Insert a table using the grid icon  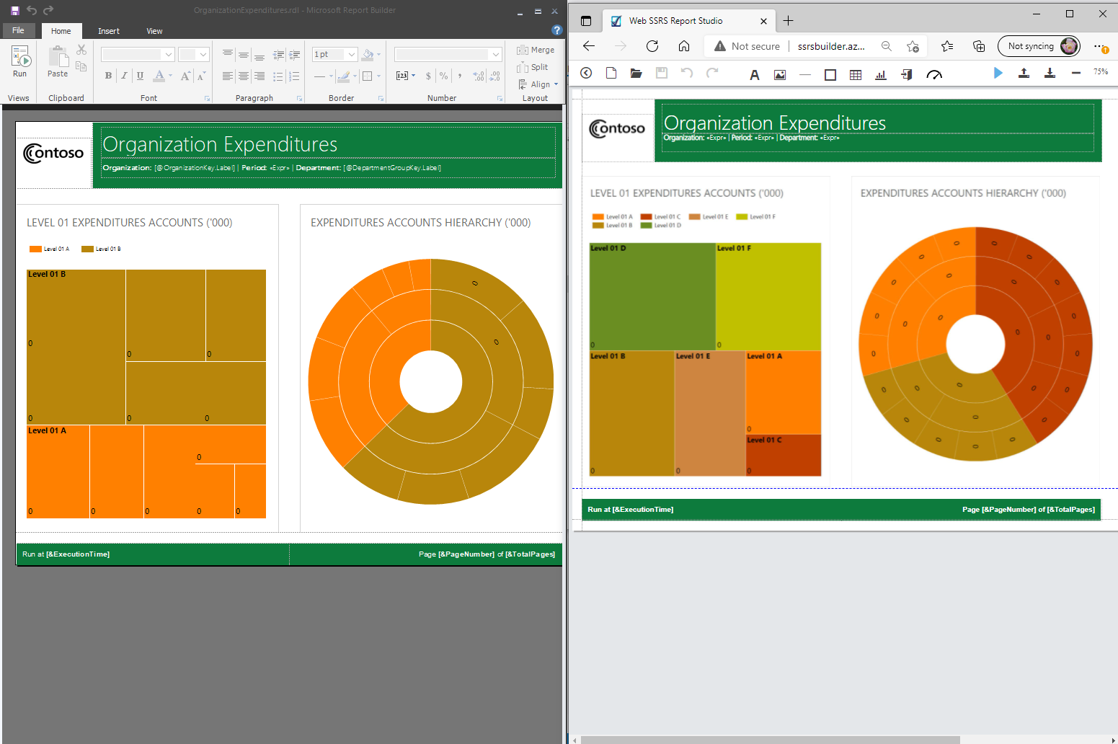tap(856, 75)
